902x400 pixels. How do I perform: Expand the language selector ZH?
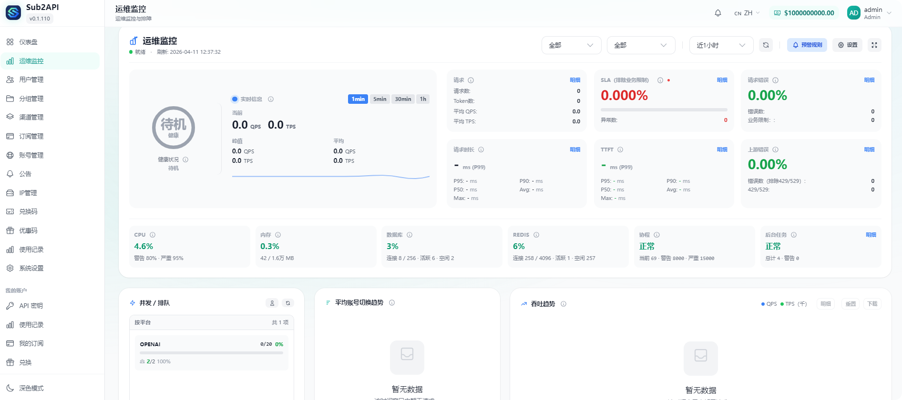pos(747,13)
